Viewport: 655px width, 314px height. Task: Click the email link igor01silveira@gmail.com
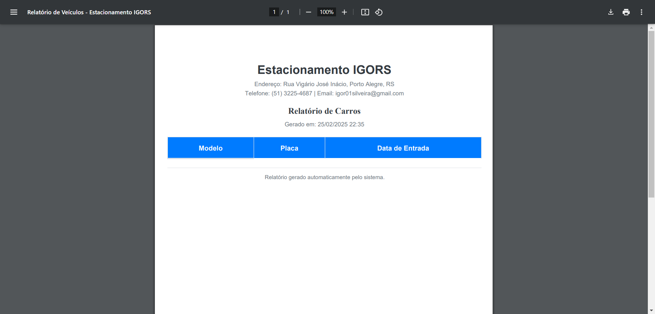(x=369, y=93)
